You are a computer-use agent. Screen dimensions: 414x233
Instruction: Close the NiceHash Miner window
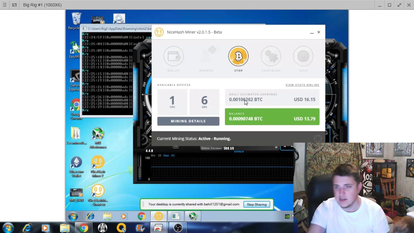pyautogui.click(x=319, y=32)
